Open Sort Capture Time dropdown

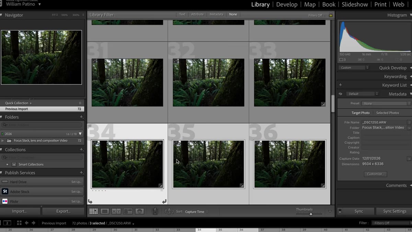[196, 212]
